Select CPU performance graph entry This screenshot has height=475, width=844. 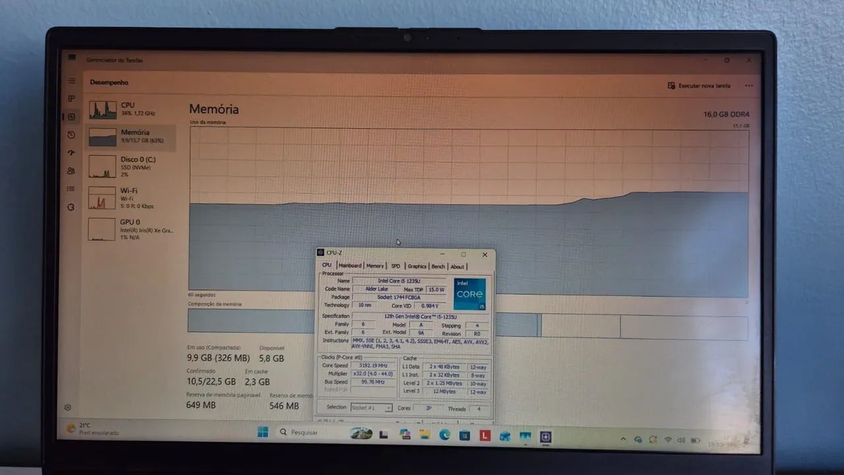pos(131,109)
